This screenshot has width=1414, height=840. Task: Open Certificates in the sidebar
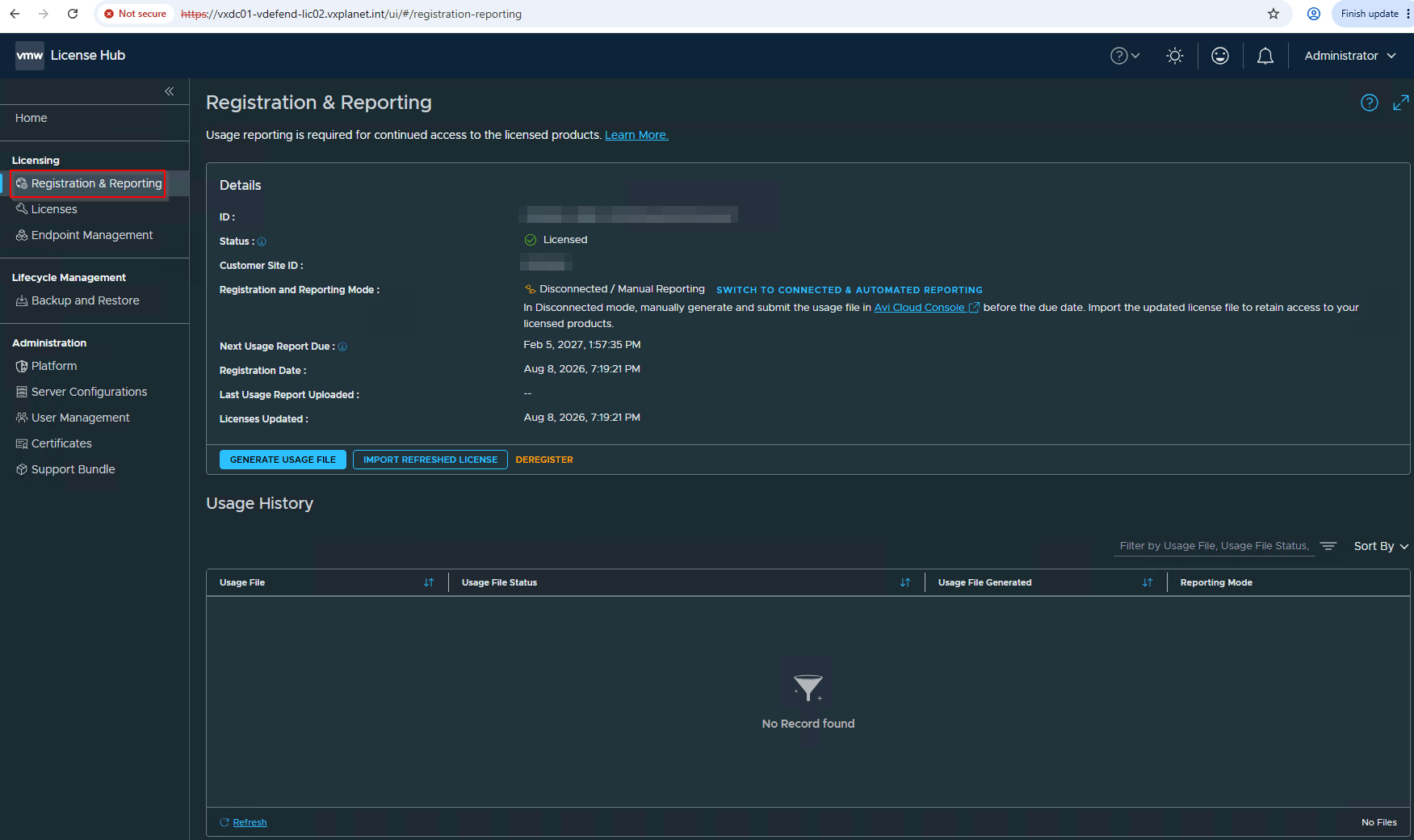(54, 443)
